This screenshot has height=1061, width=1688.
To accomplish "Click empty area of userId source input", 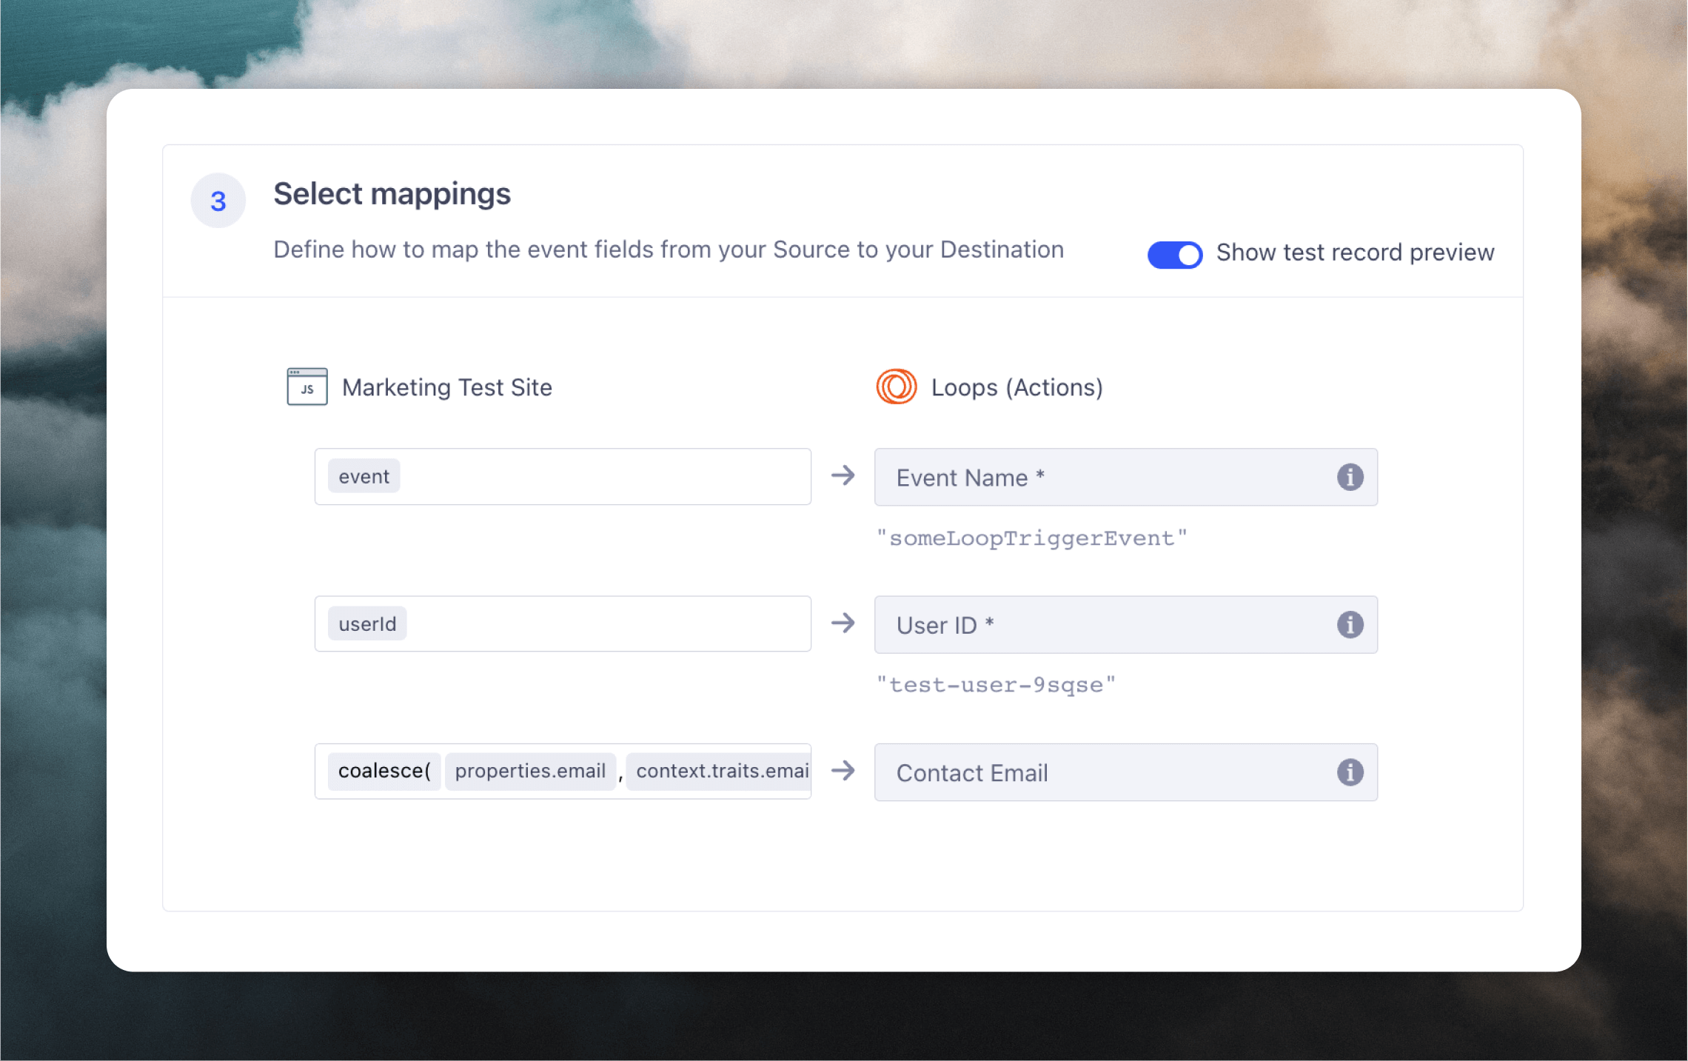I will pos(607,623).
